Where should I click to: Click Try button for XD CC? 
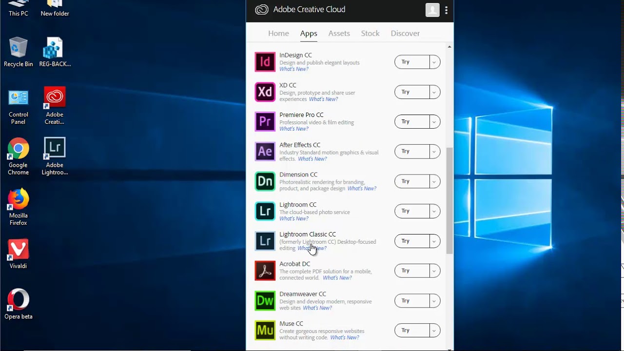[412, 92]
